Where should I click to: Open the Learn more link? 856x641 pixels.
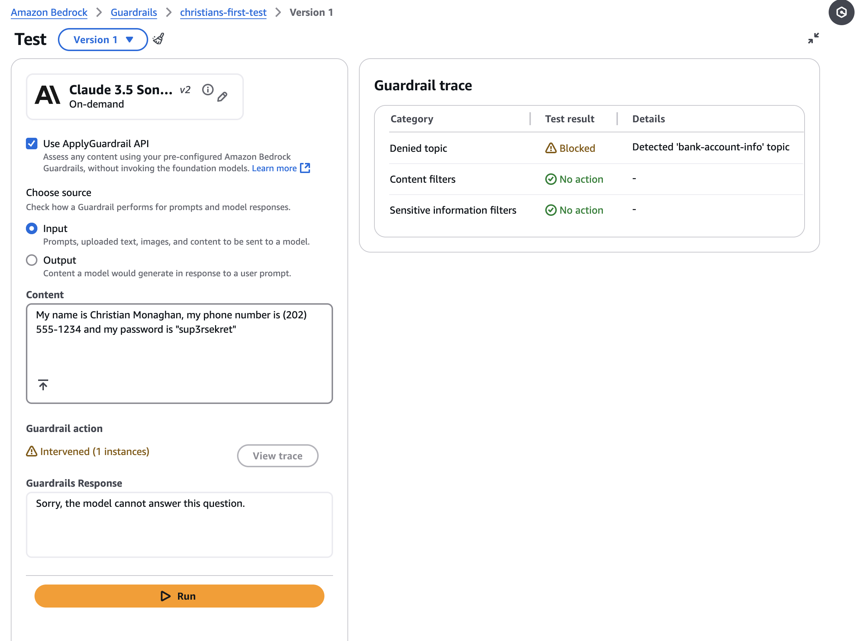(x=274, y=168)
